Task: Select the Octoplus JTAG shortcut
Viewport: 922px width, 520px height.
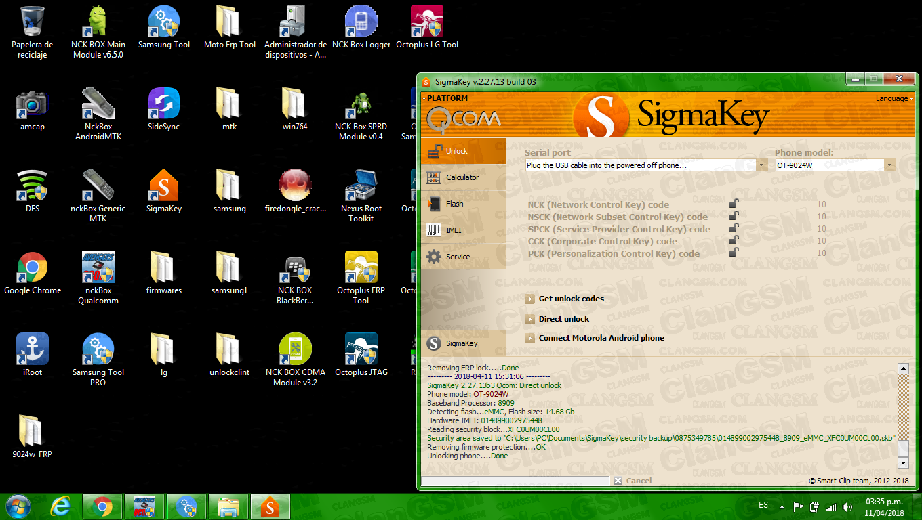Action: (361, 355)
